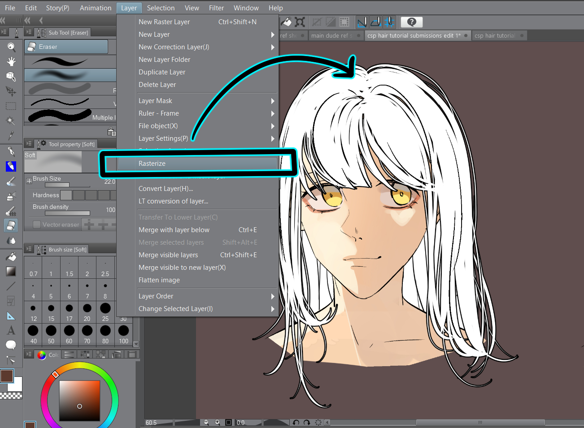The image size is (584, 428).
Task: Enable the Vector eraser checkbox
Action: coord(37,225)
